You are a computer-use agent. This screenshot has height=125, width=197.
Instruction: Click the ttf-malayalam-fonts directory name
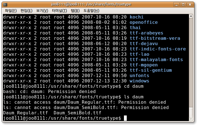click(x=156, y=59)
